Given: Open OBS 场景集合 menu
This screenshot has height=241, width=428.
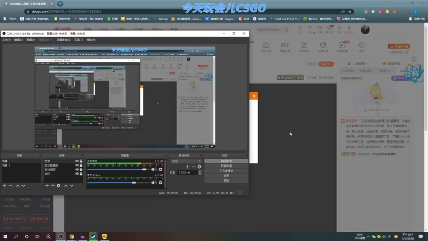Looking at the screenshot, I should (x=63, y=40).
